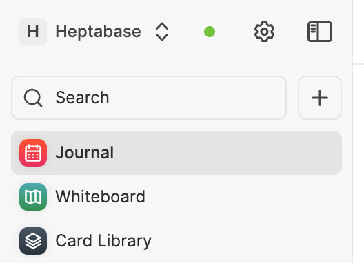The image size is (364, 263).
Task: Focus the Search input field
Action: 149,98
